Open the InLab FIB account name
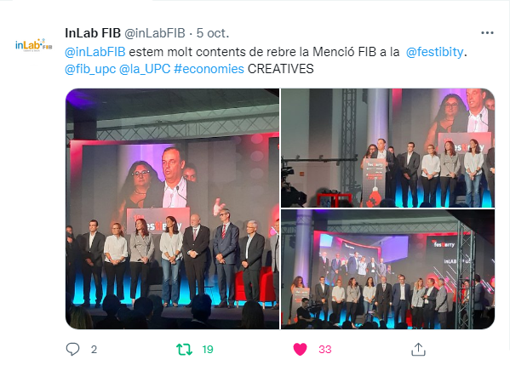 (x=93, y=33)
